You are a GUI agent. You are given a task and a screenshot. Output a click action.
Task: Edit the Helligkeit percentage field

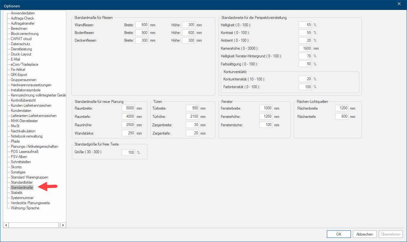(x=305, y=25)
